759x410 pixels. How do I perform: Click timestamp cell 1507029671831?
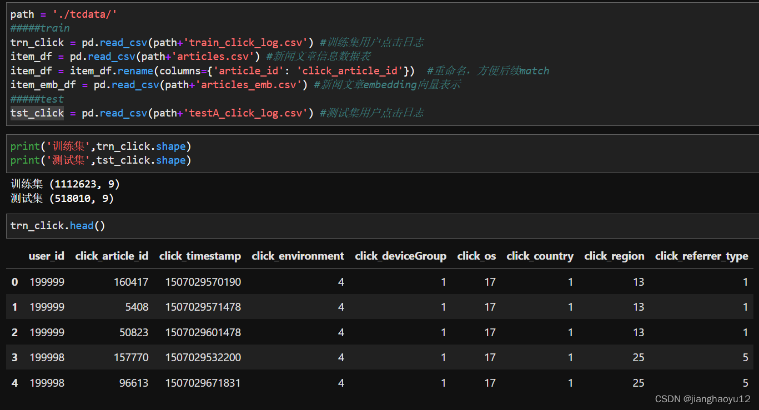pos(203,383)
